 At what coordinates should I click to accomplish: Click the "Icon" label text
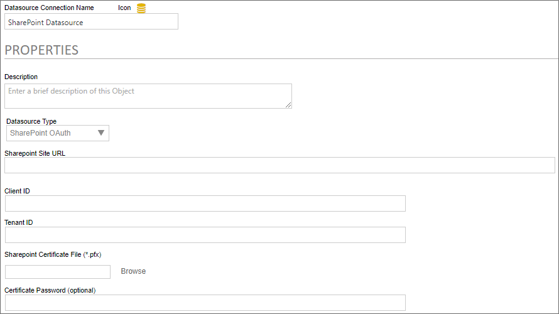[124, 8]
